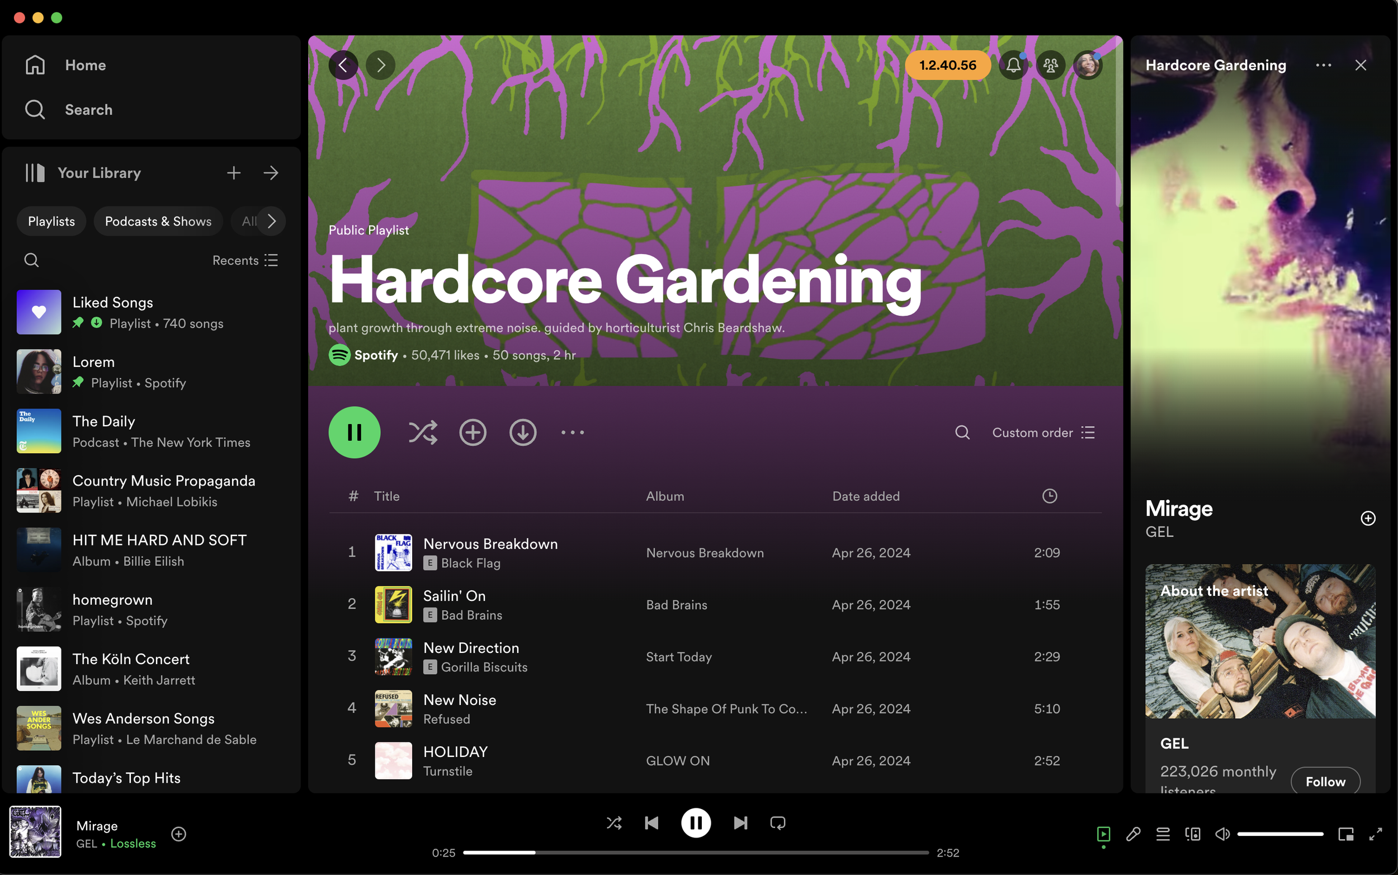
Task: Open The Köln Concert album
Action: click(151, 669)
